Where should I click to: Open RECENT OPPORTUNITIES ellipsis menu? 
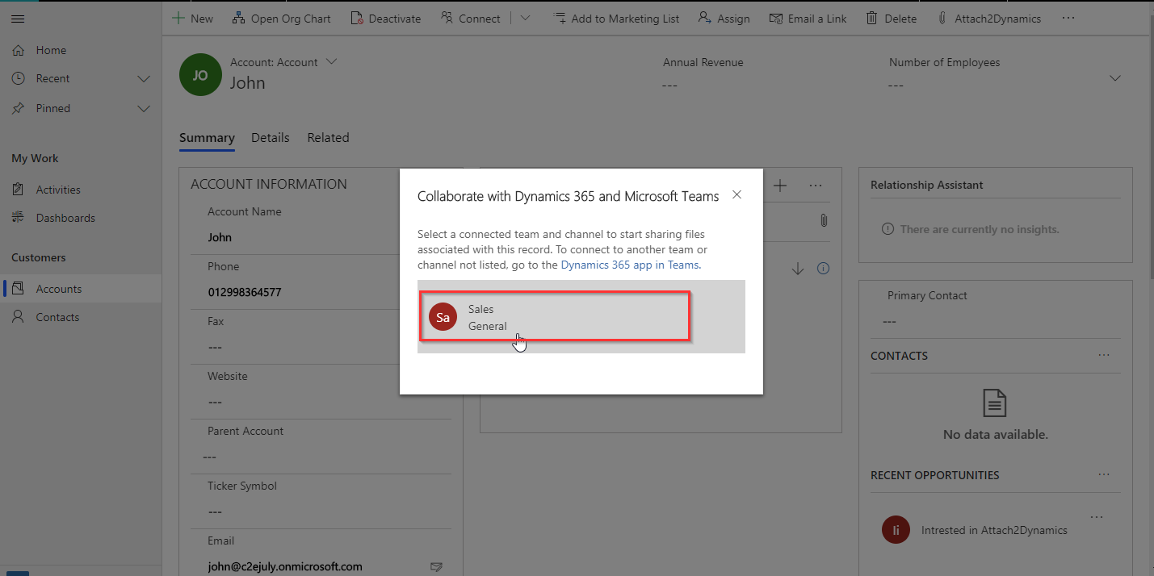tap(1104, 474)
